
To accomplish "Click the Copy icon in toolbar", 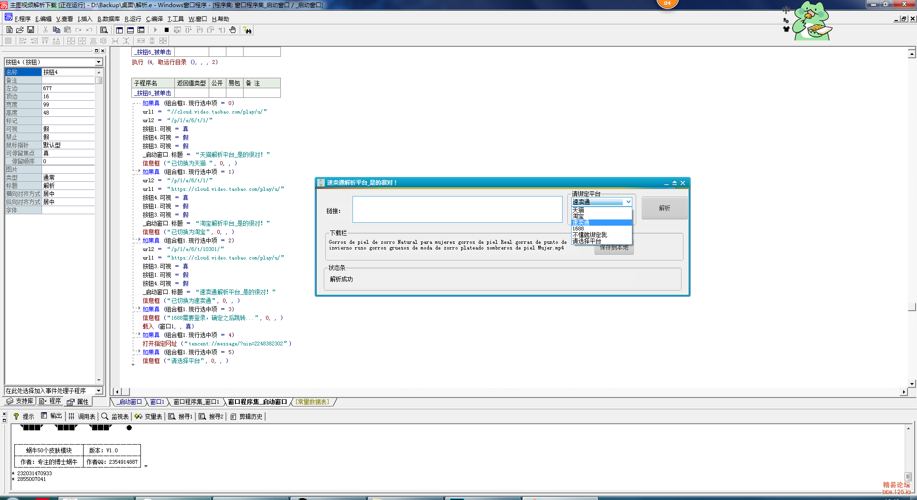I will pos(56,30).
